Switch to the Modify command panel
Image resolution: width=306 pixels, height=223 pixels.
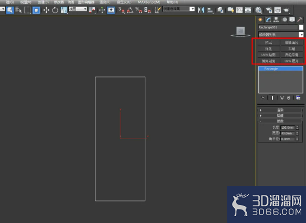point(268,19)
